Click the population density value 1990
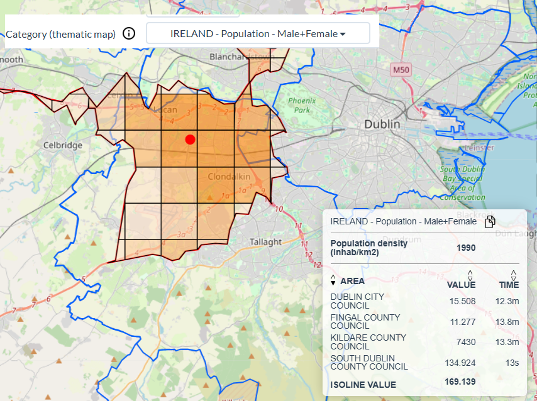Image resolution: width=537 pixels, height=401 pixels. 466,248
